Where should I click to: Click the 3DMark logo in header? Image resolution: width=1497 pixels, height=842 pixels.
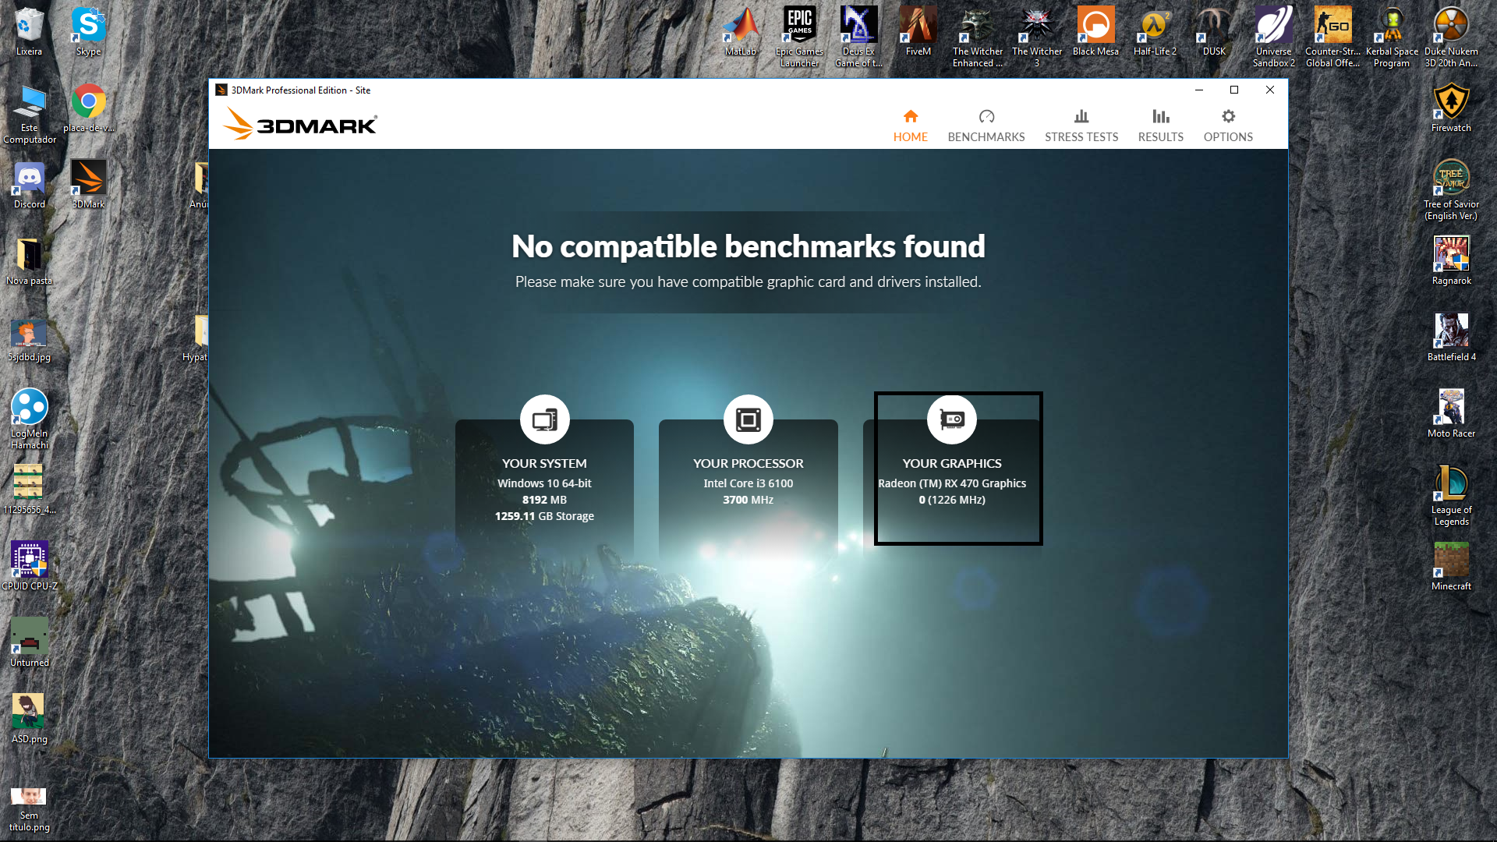(x=299, y=124)
